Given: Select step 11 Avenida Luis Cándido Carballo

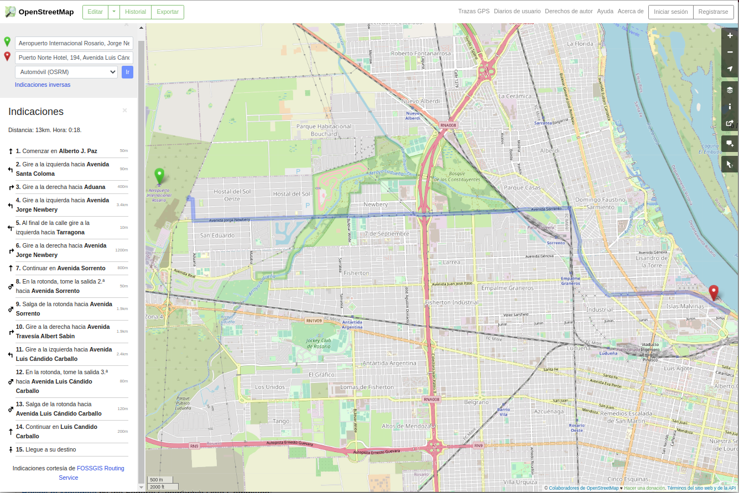Looking at the screenshot, I should pos(68,354).
